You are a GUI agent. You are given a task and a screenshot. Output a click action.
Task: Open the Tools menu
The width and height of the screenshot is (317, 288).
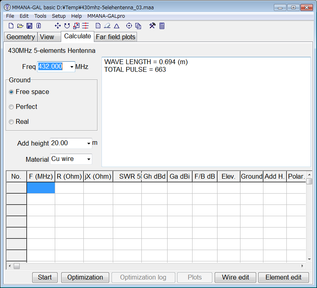[x=40, y=16]
